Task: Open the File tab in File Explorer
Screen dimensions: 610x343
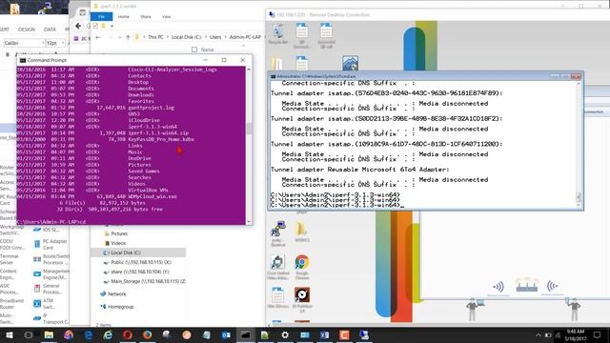Action: pyautogui.click(x=102, y=17)
